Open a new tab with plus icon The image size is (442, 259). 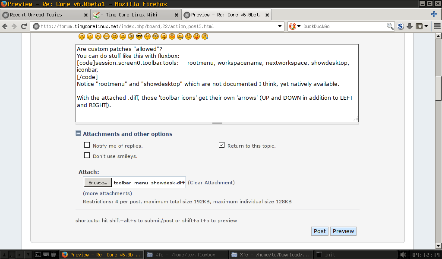pos(434,14)
